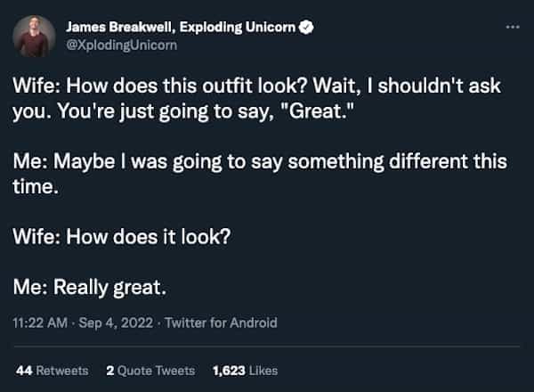
Task: Open James Breakwell's profile picture
Action: [34, 35]
